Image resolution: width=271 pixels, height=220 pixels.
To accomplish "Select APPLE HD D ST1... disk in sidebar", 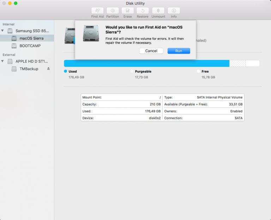I will tap(27, 61).
